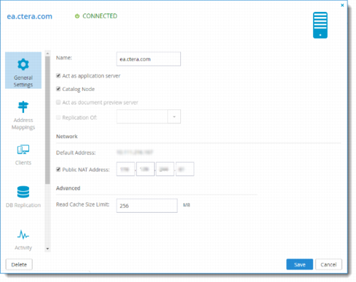
Task: Uncheck the Public NAT Address checkbox
Action: 58,169
